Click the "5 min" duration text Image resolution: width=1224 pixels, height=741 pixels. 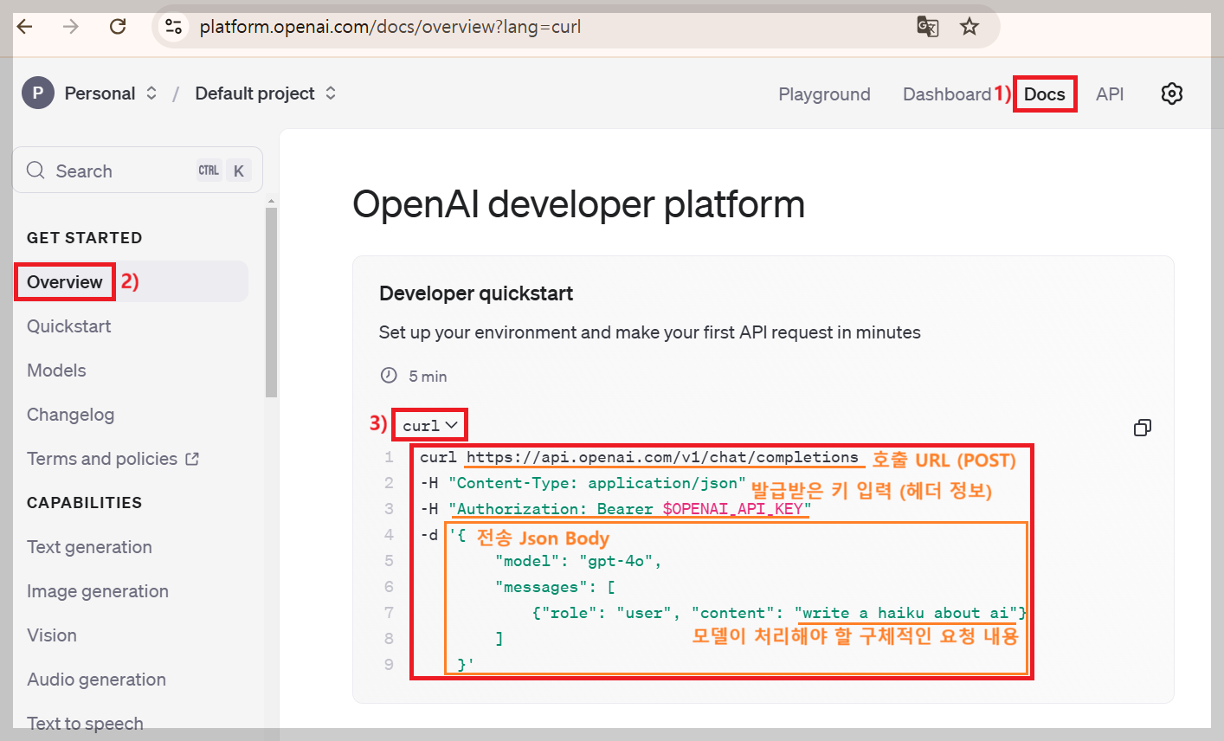coord(428,377)
